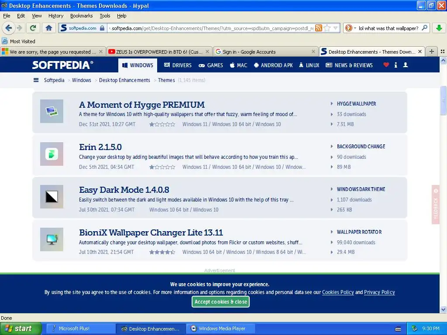Go to Desktop Enhancements breadcrumb

point(124,80)
